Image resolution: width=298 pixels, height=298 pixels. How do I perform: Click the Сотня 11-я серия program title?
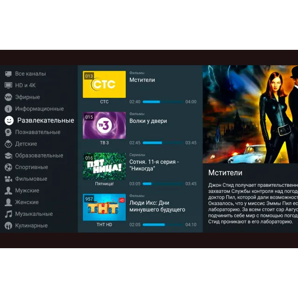(x=154, y=165)
